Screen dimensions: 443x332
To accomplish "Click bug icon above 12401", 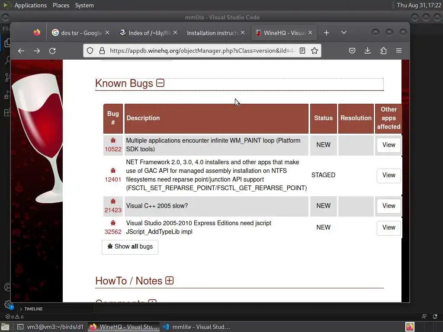I will [x=113, y=170].
